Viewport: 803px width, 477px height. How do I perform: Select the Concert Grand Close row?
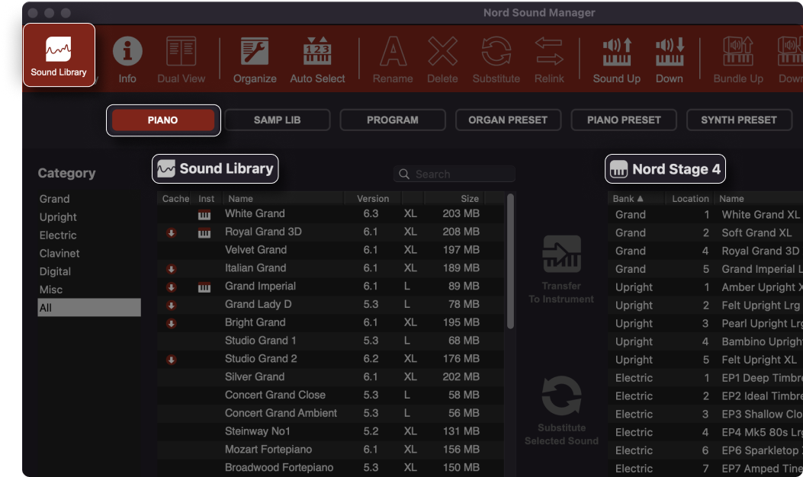point(330,395)
